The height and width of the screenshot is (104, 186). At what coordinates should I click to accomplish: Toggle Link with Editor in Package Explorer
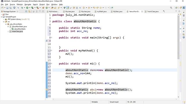(29, 12)
